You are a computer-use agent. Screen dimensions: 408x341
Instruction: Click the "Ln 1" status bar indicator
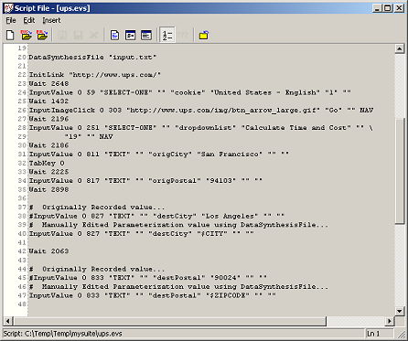[x=373, y=334]
